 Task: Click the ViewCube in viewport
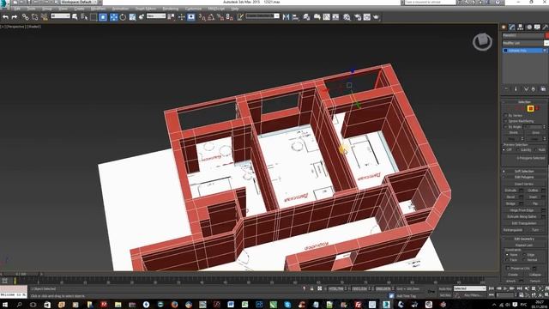482,42
